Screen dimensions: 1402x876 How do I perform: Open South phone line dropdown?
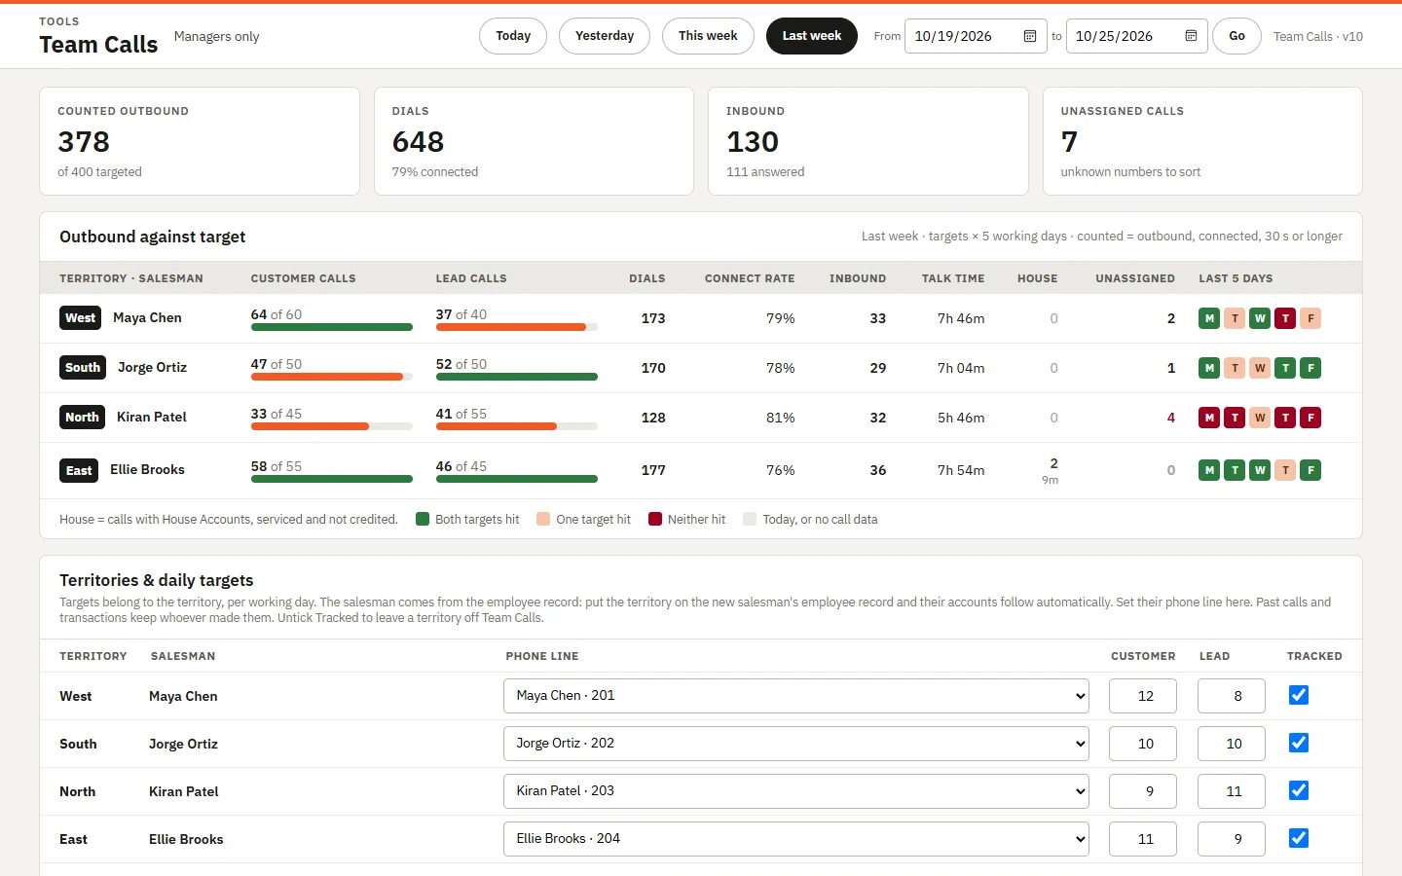pos(796,744)
